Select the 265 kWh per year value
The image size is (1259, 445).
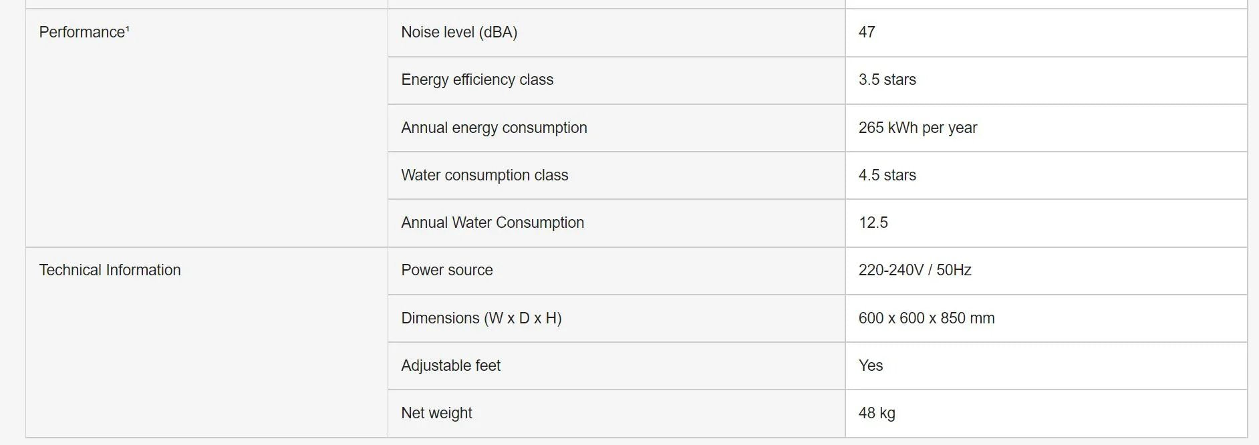(918, 128)
